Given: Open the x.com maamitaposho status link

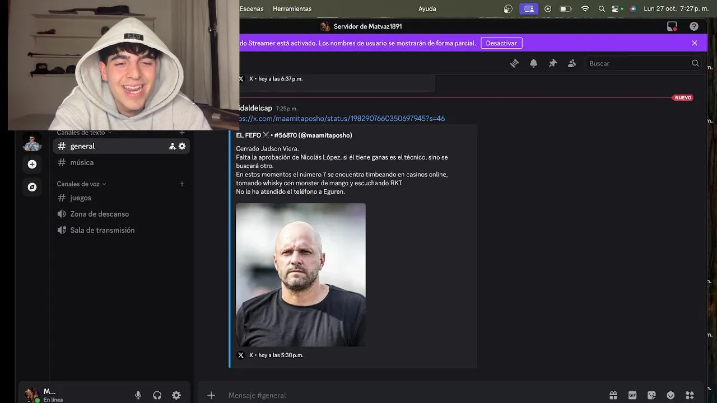Looking at the screenshot, I should (x=342, y=119).
